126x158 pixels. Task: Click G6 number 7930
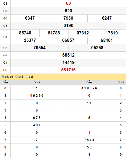coord(68,18)
